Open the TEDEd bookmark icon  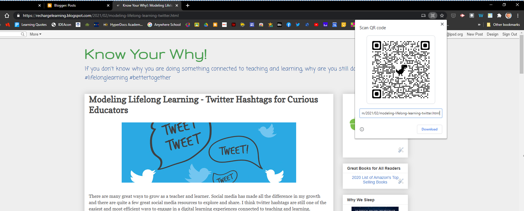click(x=224, y=25)
